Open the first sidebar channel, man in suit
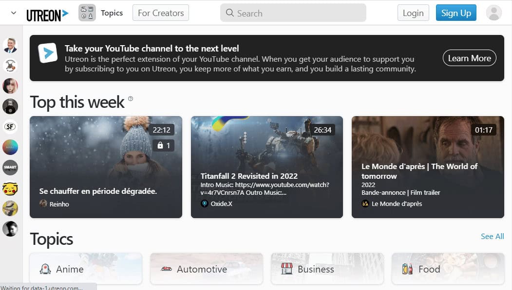The height and width of the screenshot is (290, 512). [x=10, y=45]
